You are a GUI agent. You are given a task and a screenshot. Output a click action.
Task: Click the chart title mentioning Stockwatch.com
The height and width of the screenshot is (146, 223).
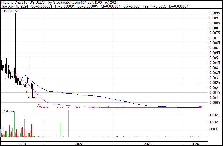tap(59, 3)
